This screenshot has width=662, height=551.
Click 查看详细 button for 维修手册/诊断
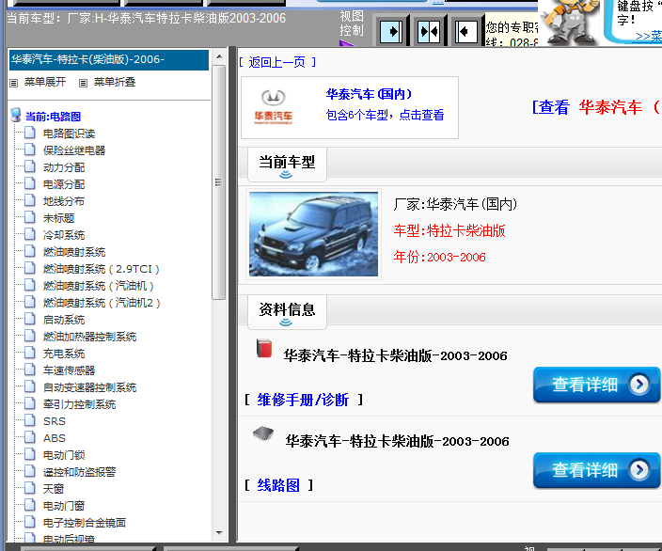[x=596, y=385]
